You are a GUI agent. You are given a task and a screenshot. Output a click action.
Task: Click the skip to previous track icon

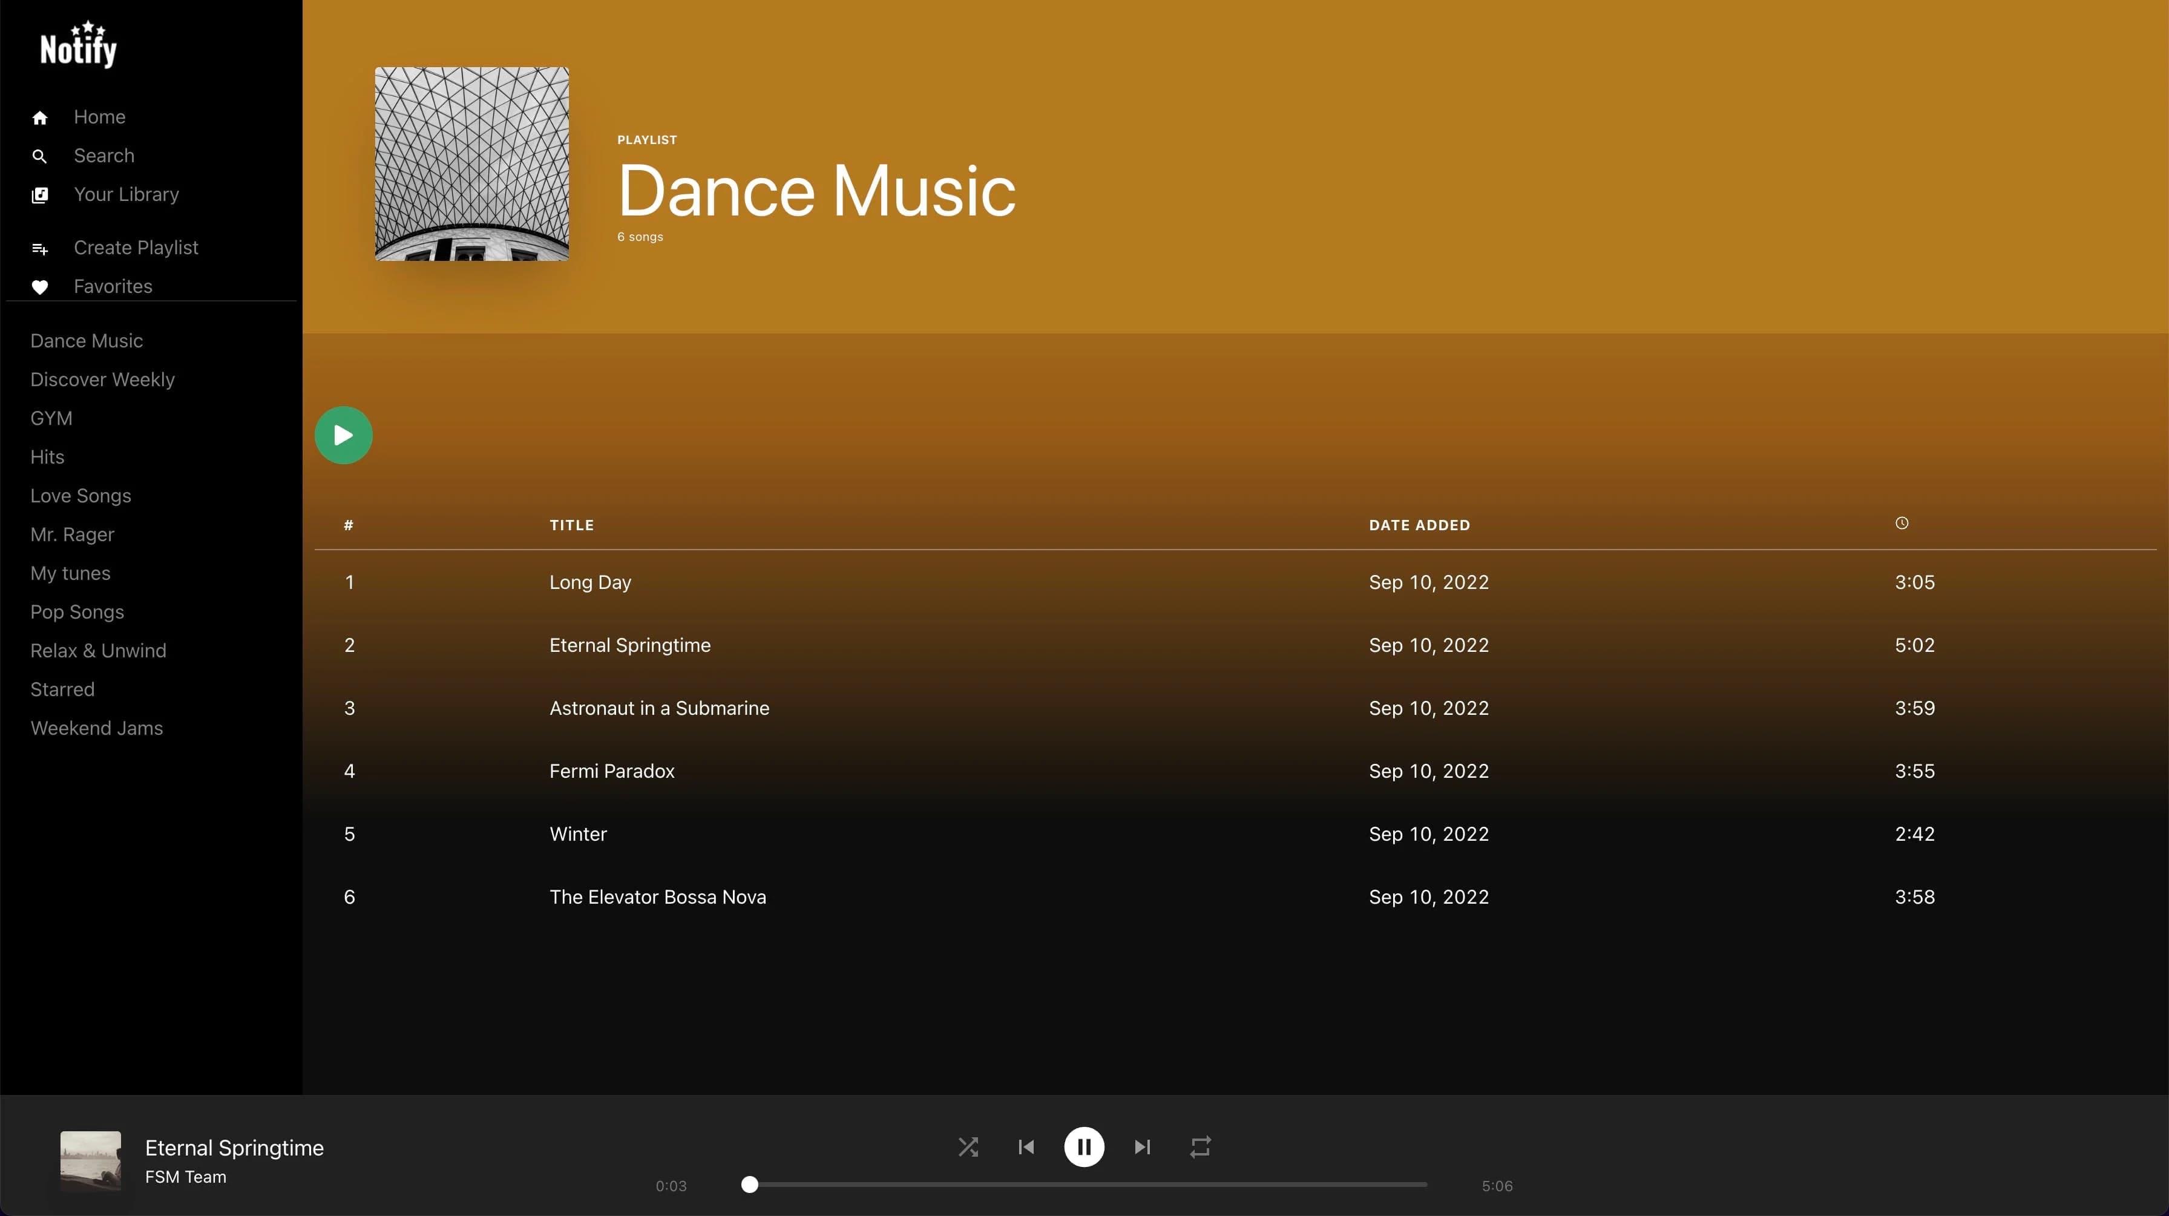[x=1026, y=1146]
